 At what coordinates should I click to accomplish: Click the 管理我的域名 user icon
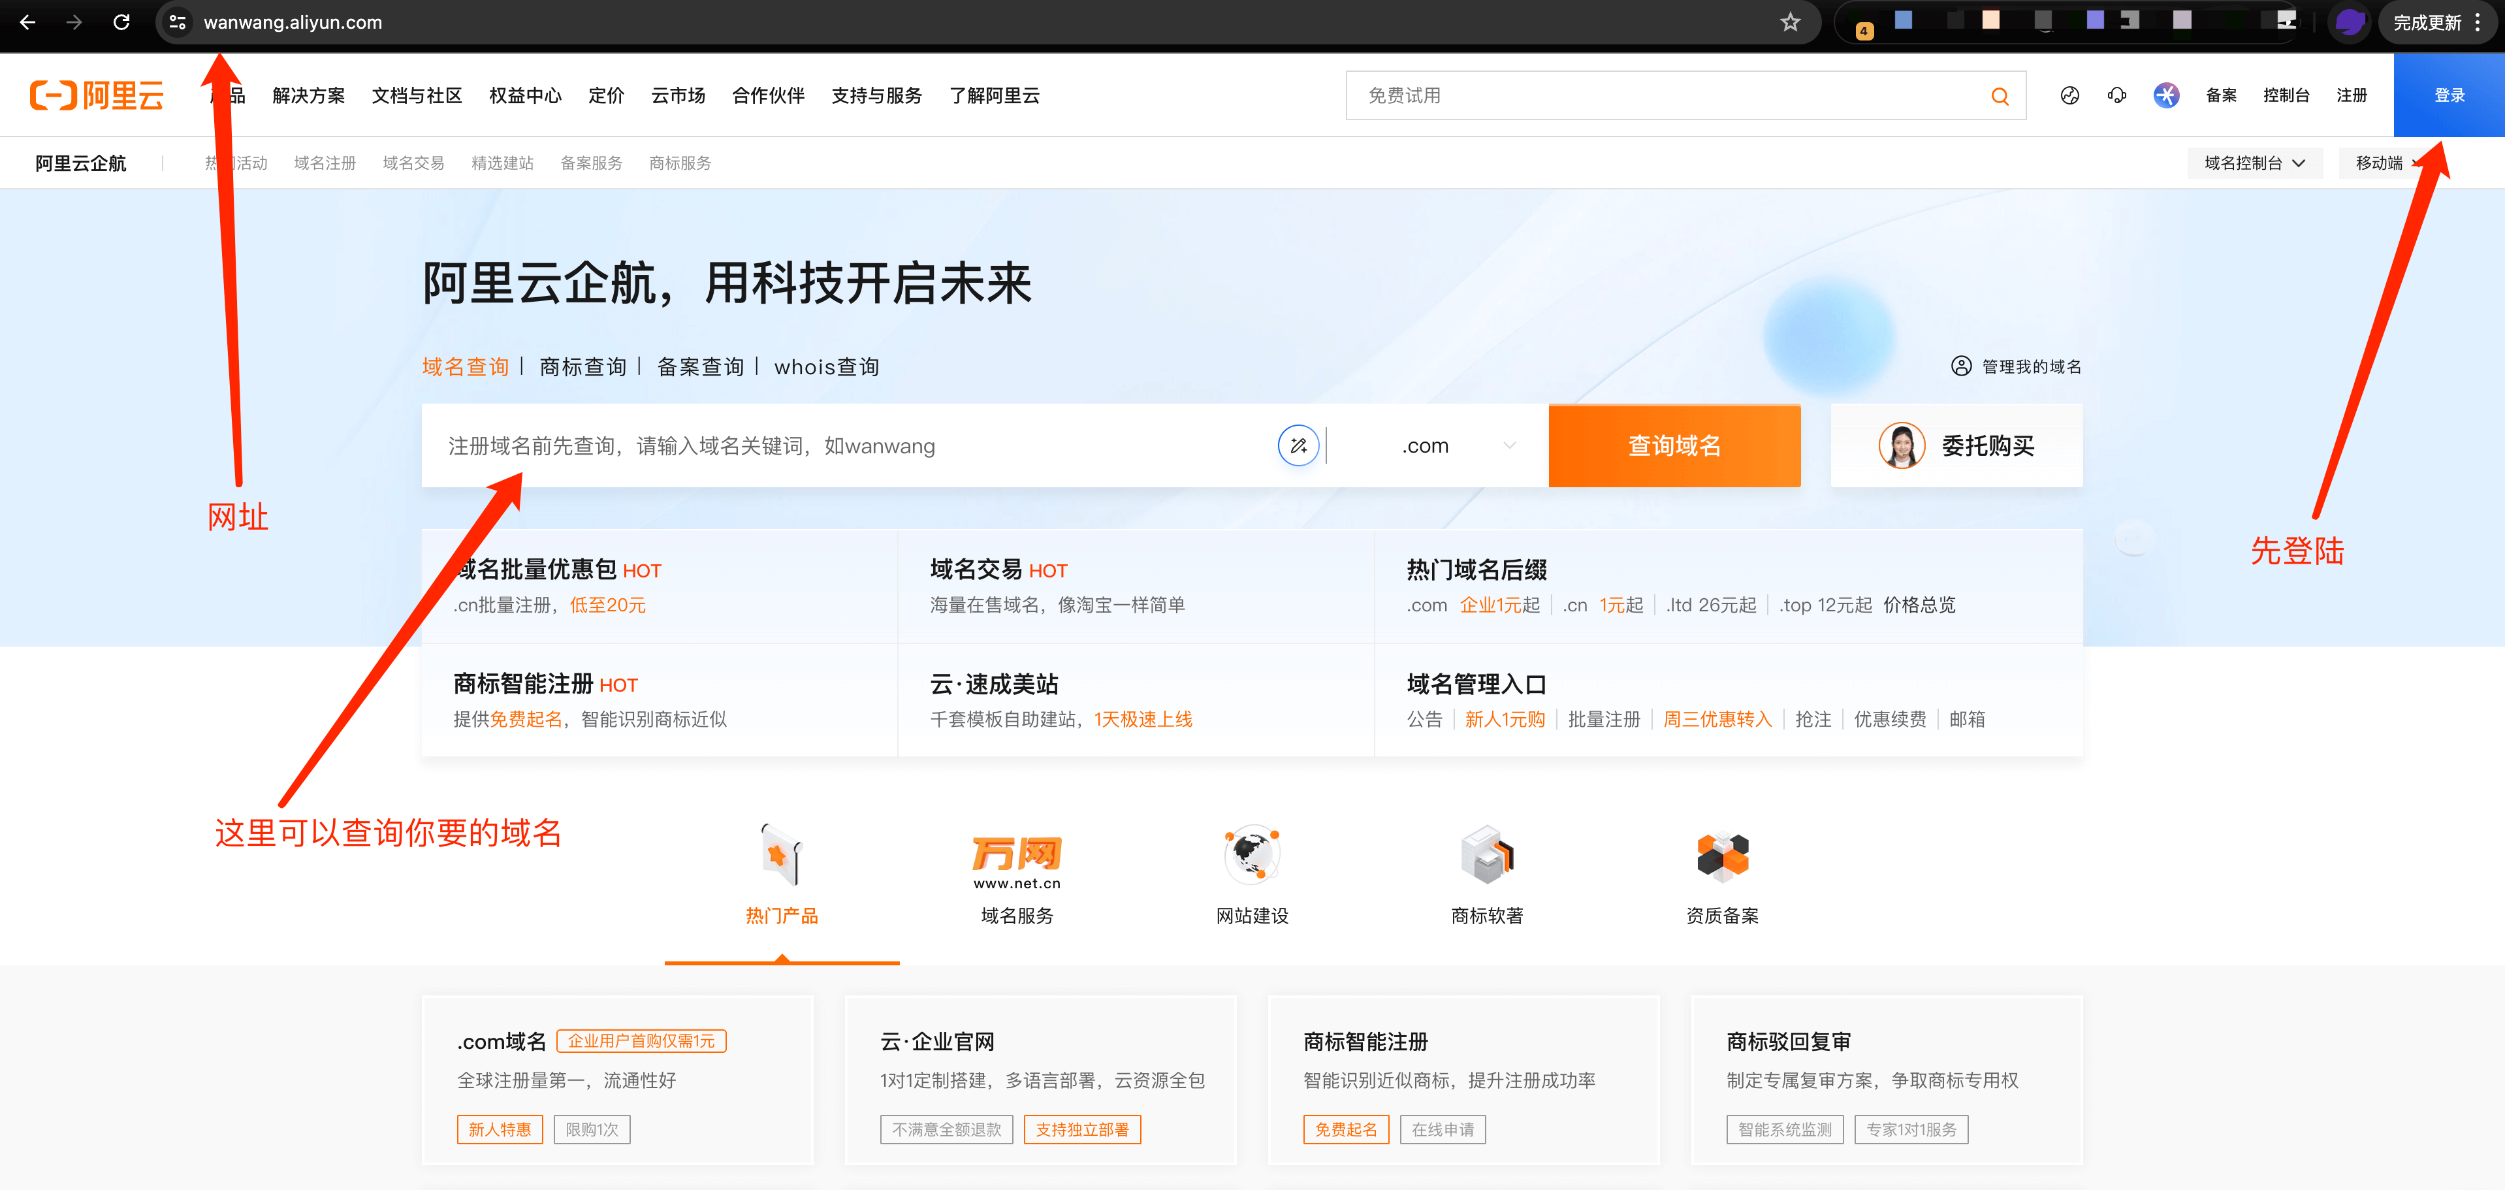pos(1962,366)
